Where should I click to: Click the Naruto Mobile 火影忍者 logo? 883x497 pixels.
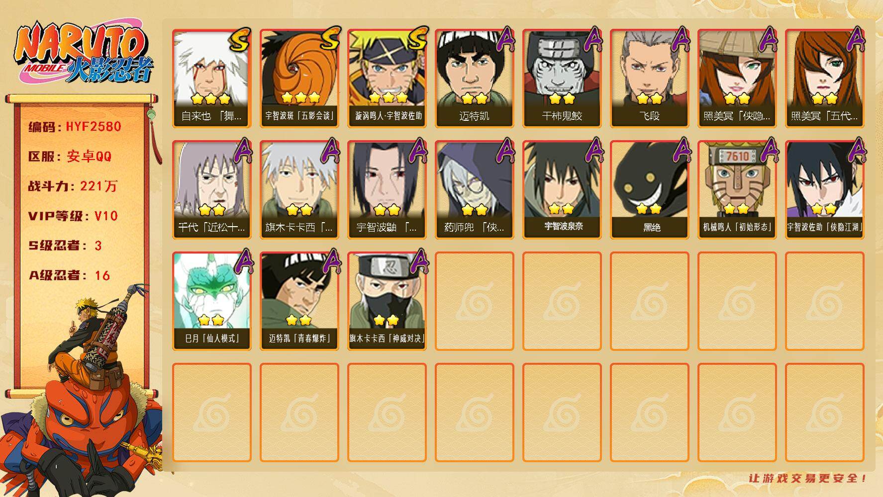click(84, 54)
